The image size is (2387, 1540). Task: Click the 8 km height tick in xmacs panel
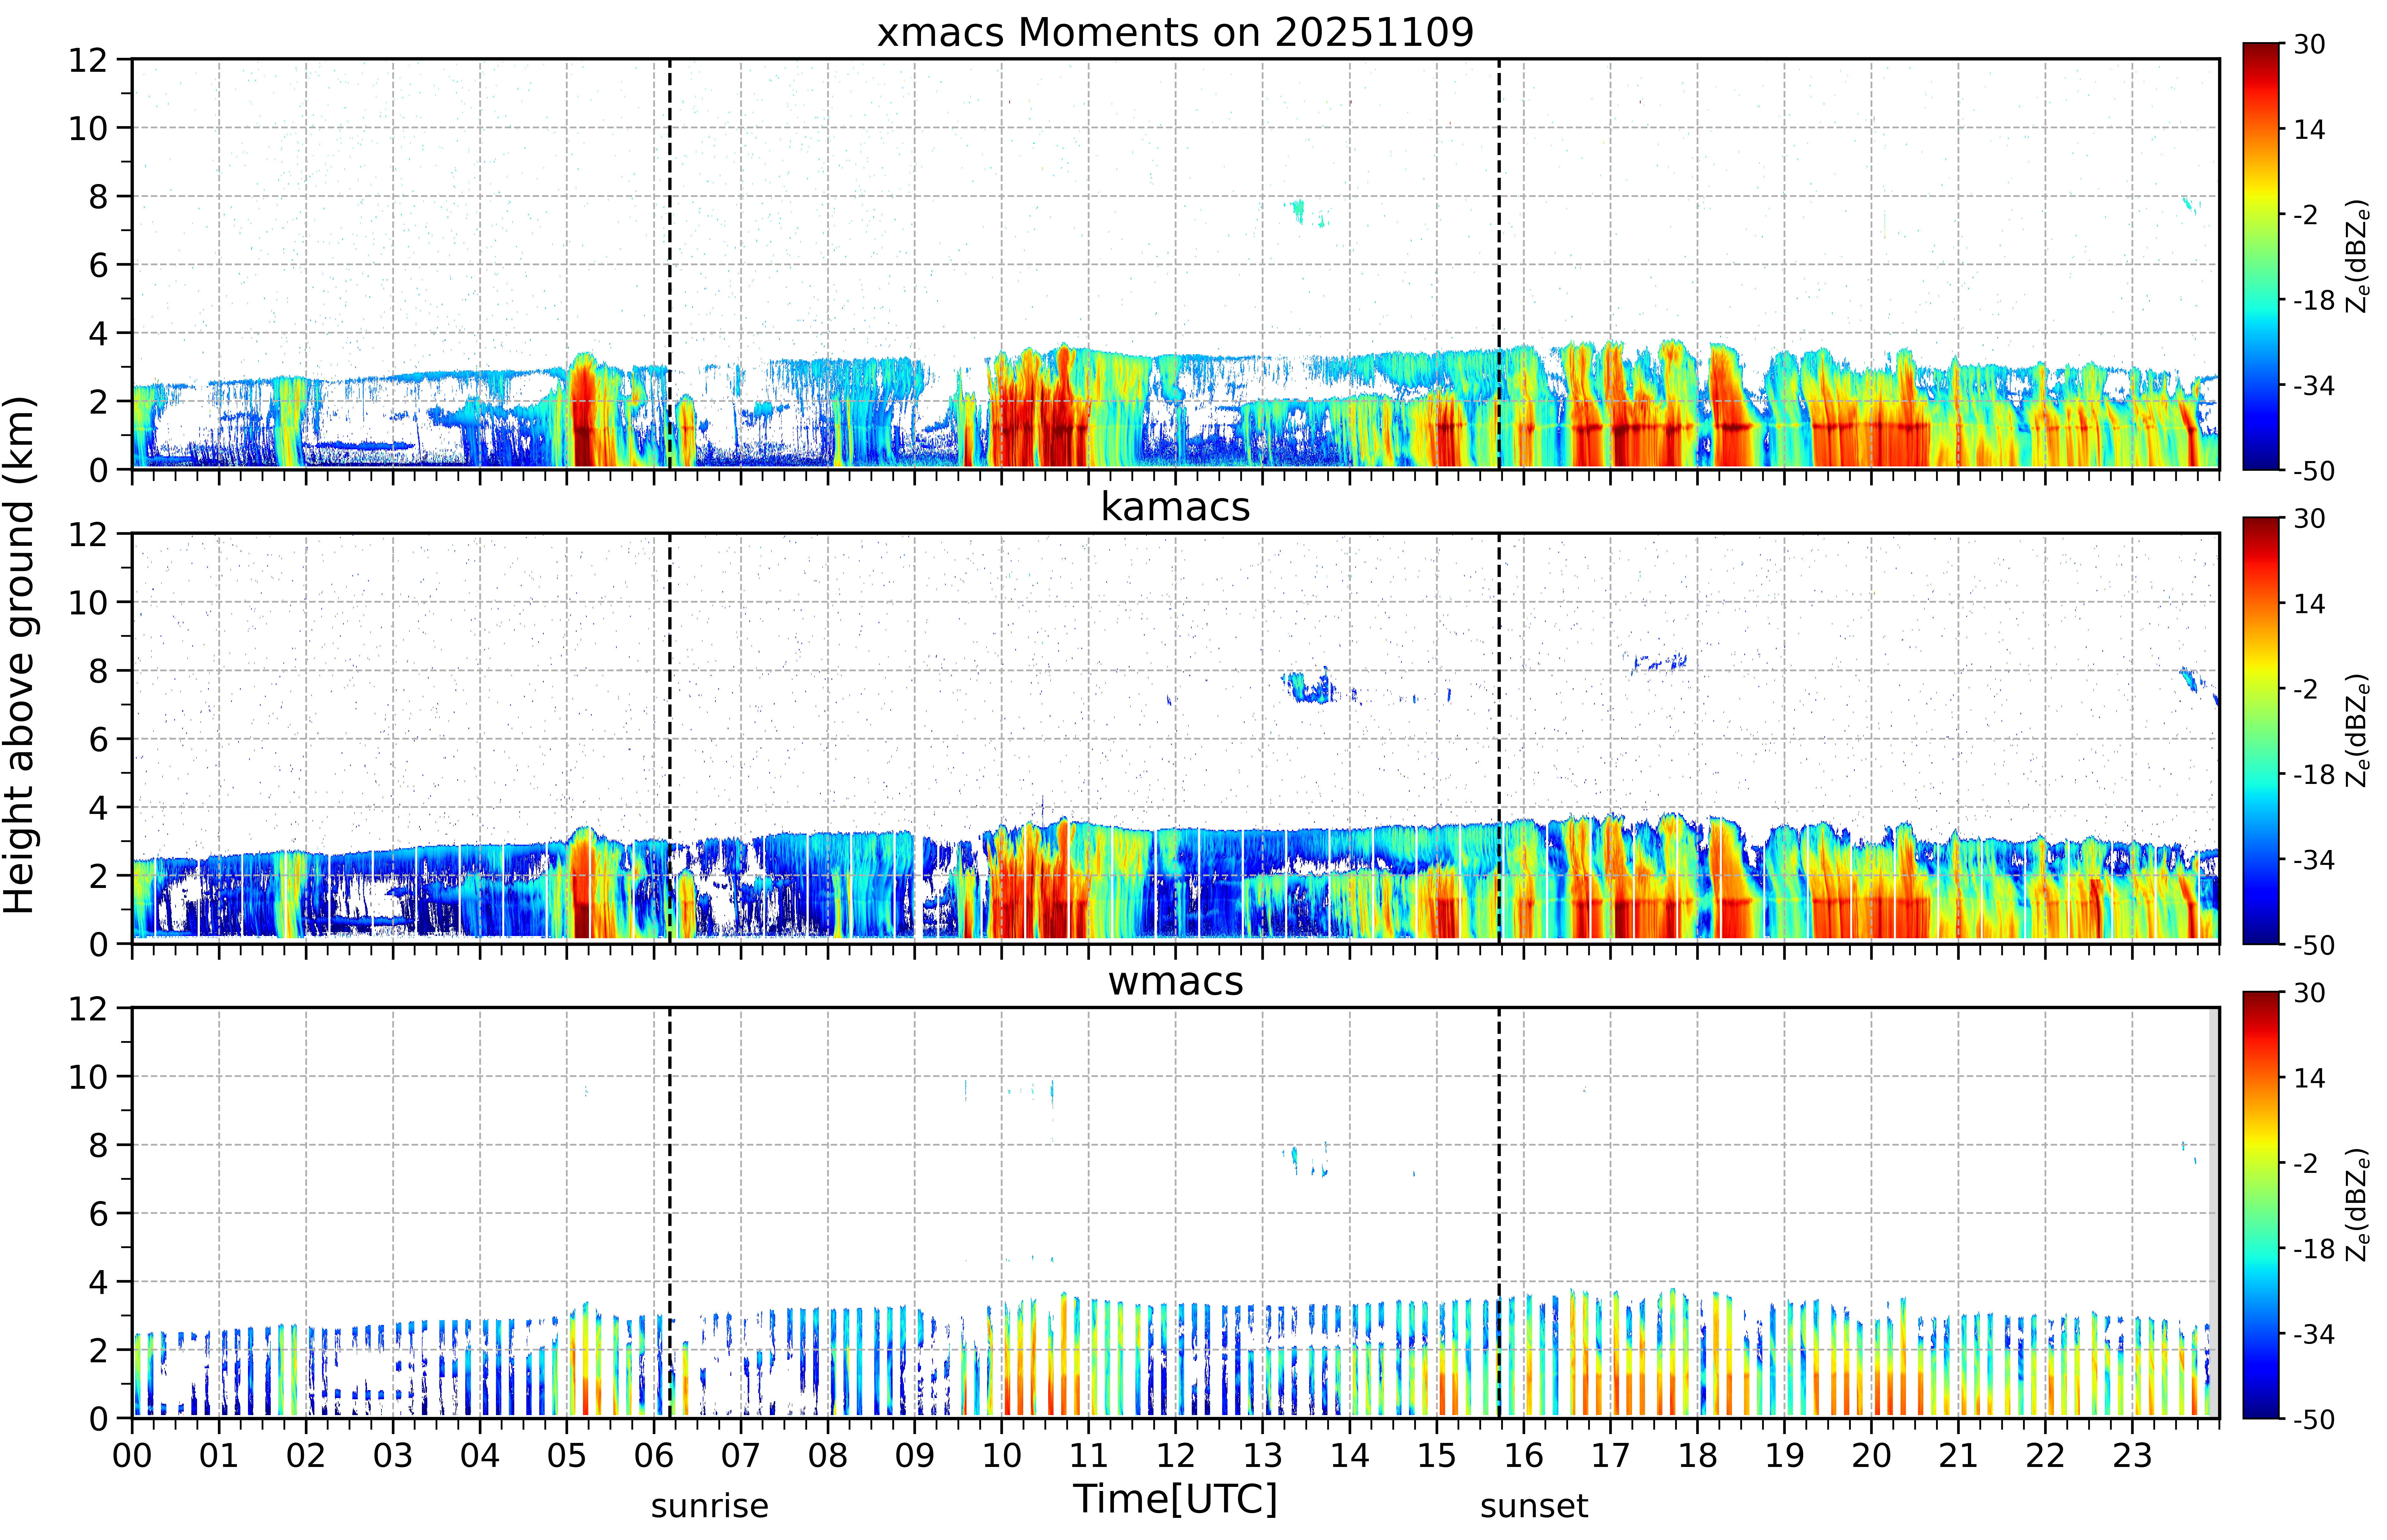coord(98,197)
